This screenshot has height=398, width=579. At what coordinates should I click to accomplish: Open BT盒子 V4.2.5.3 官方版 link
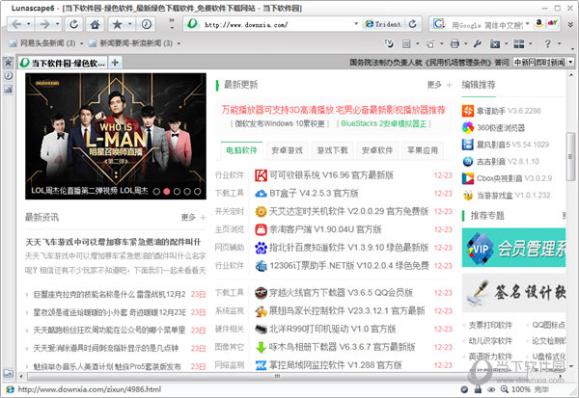pos(314,194)
